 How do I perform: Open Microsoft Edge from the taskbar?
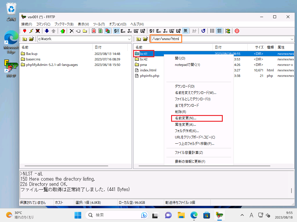[194, 215]
